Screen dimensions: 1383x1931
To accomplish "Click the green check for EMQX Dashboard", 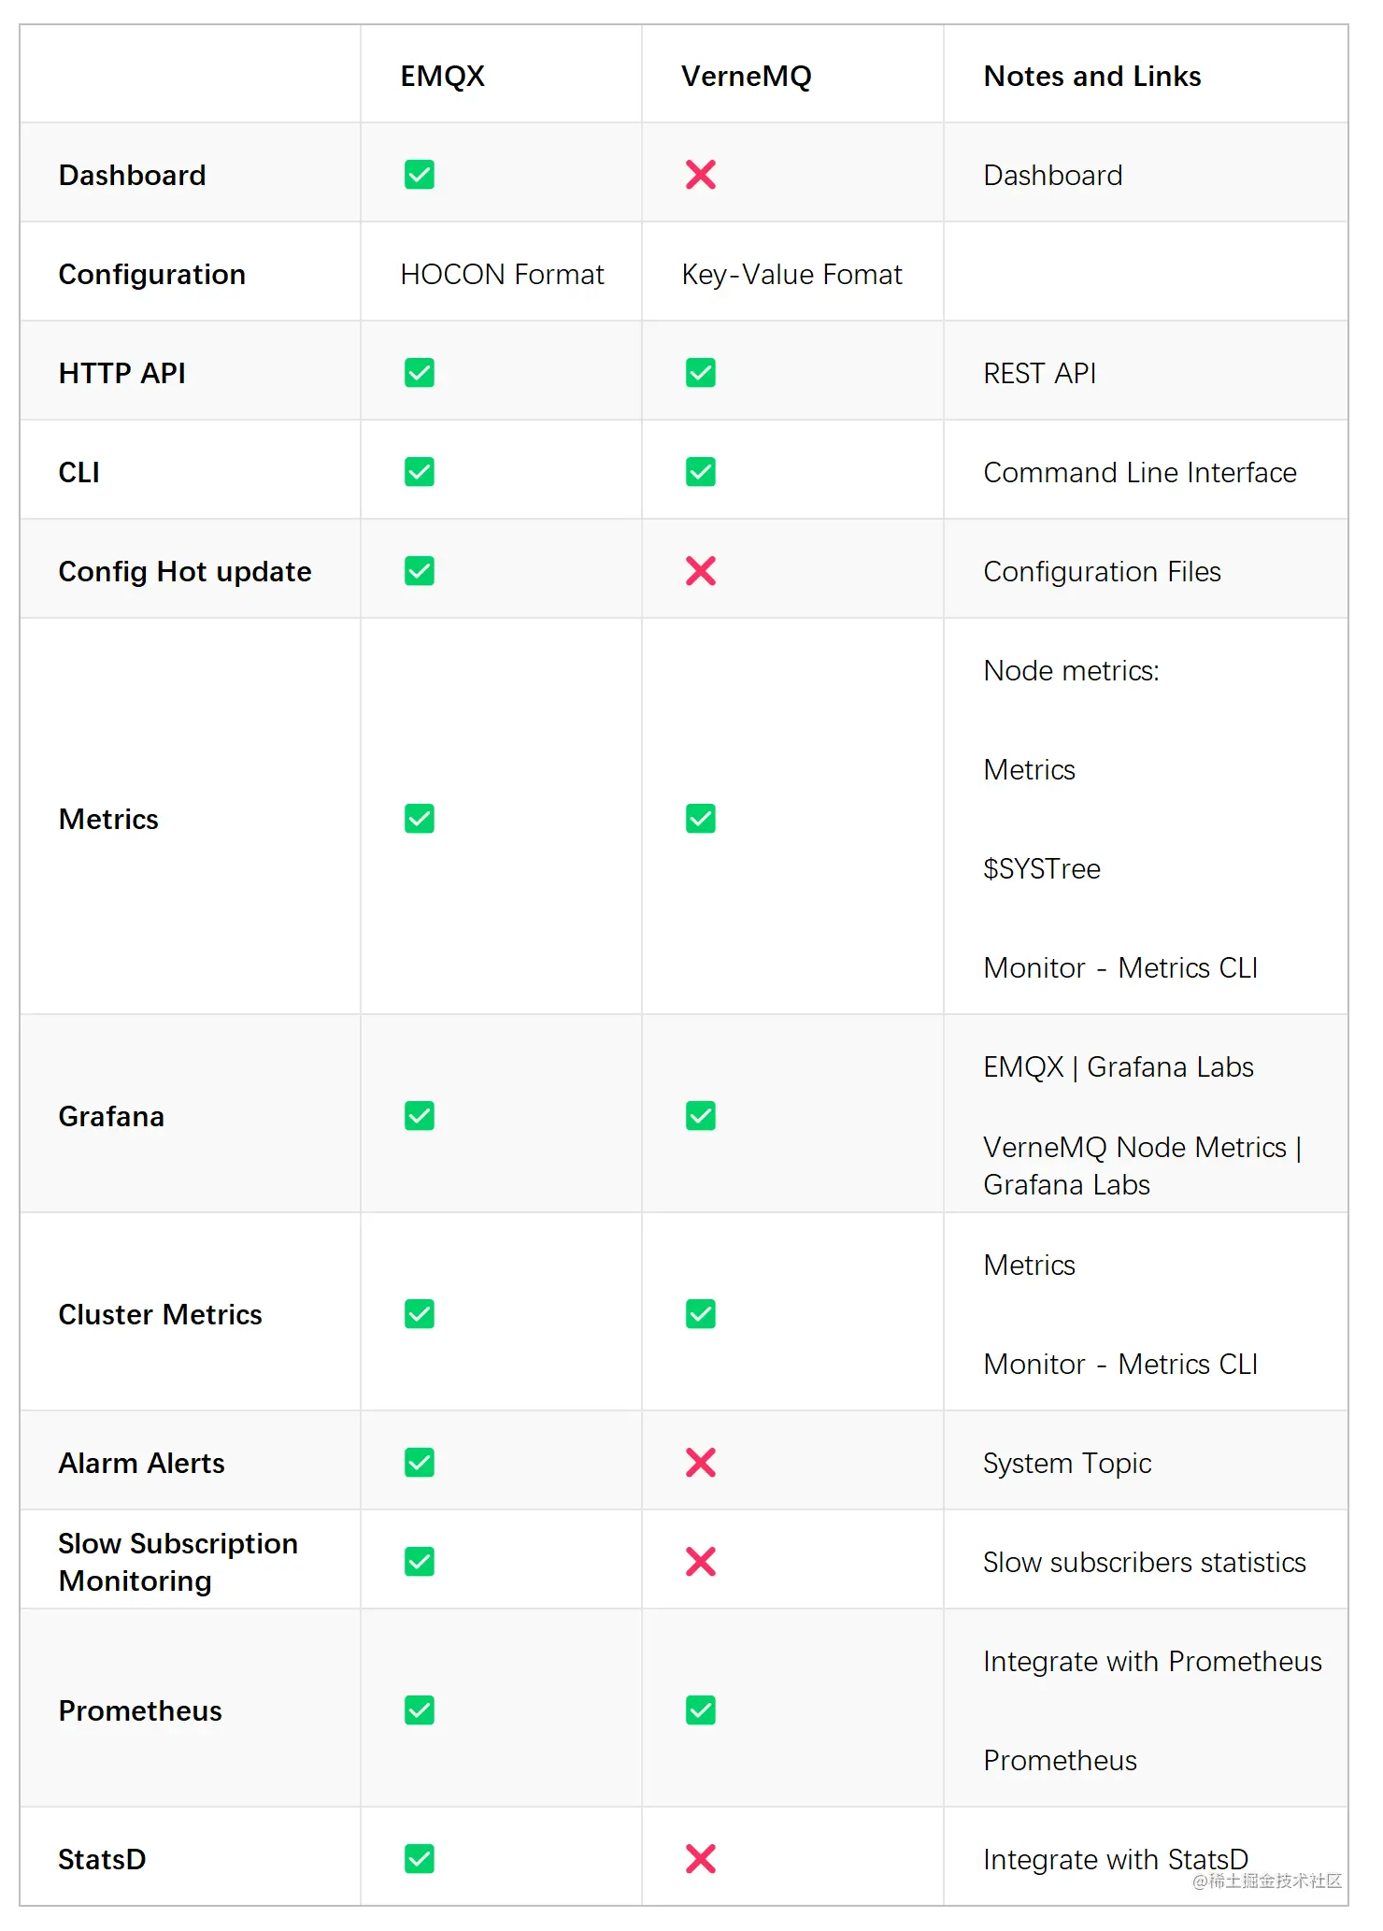I will pyautogui.click(x=419, y=175).
